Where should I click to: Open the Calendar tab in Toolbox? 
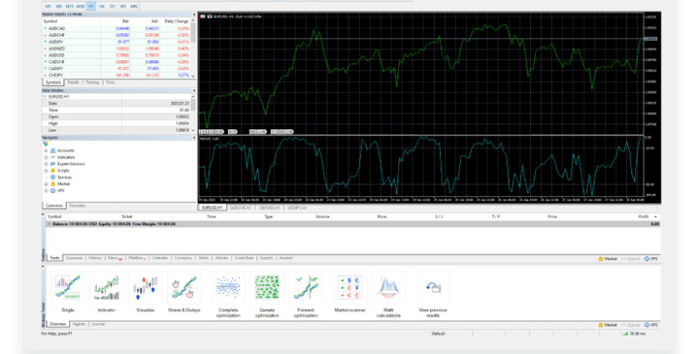(x=159, y=258)
